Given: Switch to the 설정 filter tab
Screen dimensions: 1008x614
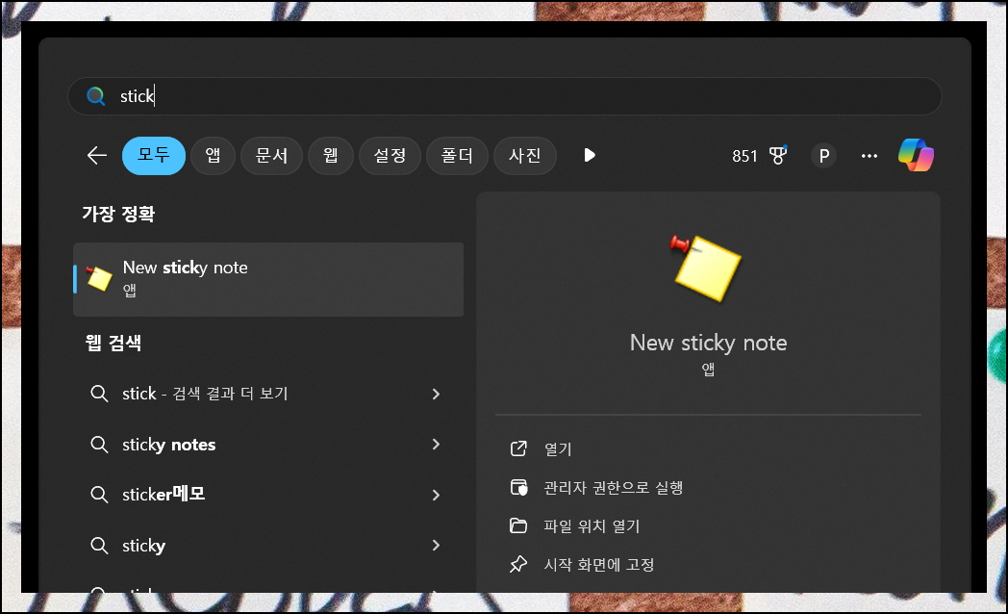Looking at the screenshot, I should click(390, 156).
